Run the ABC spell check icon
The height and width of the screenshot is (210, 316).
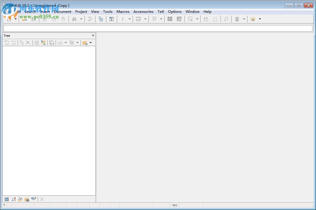click(x=90, y=19)
